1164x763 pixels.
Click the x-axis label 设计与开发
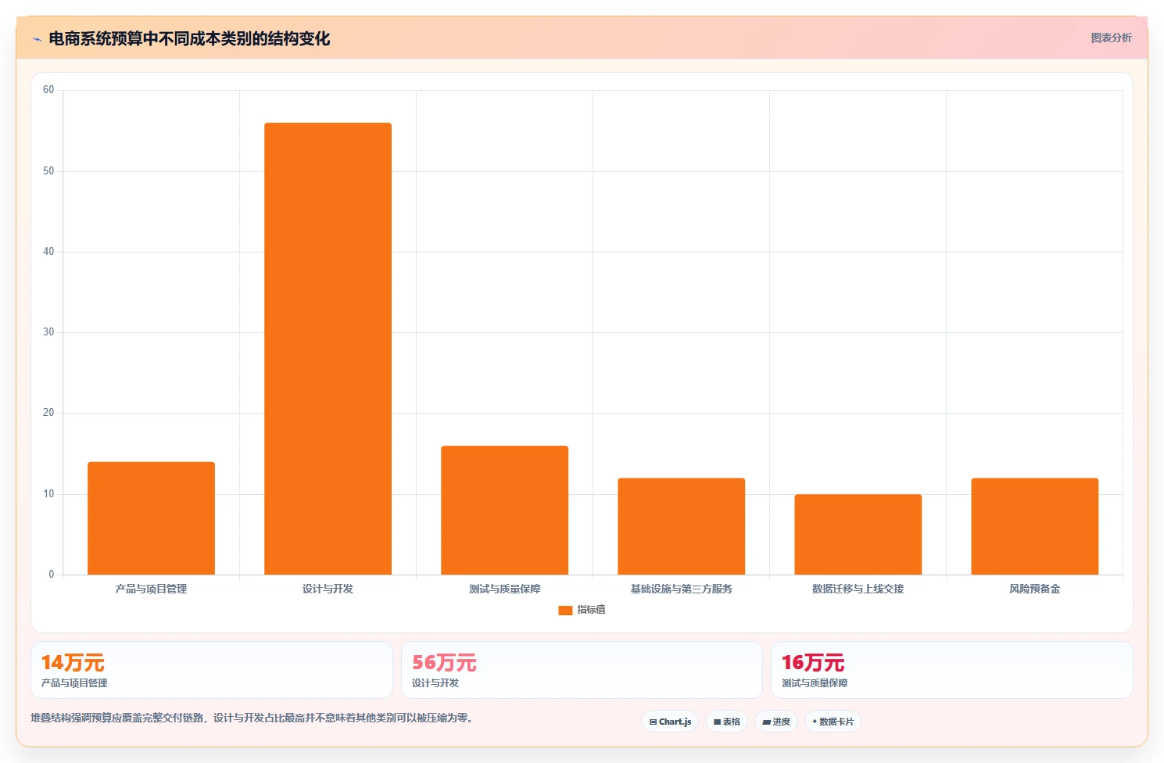[x=328, y=589]
